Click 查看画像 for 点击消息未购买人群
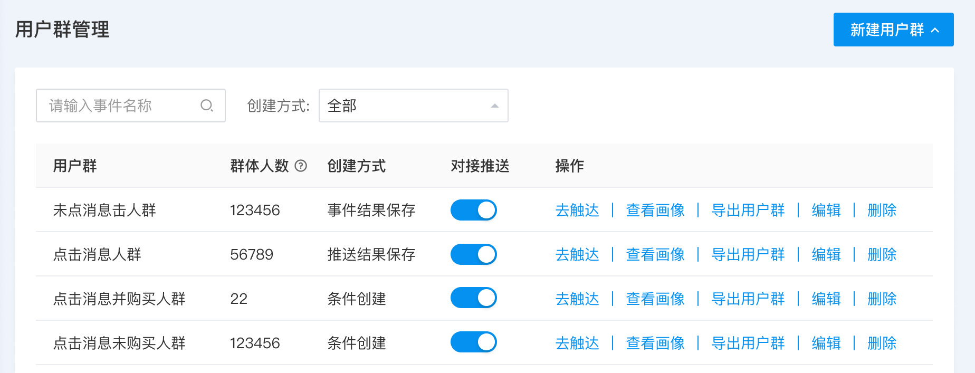975x373 pixels. [x=655, y=343]
